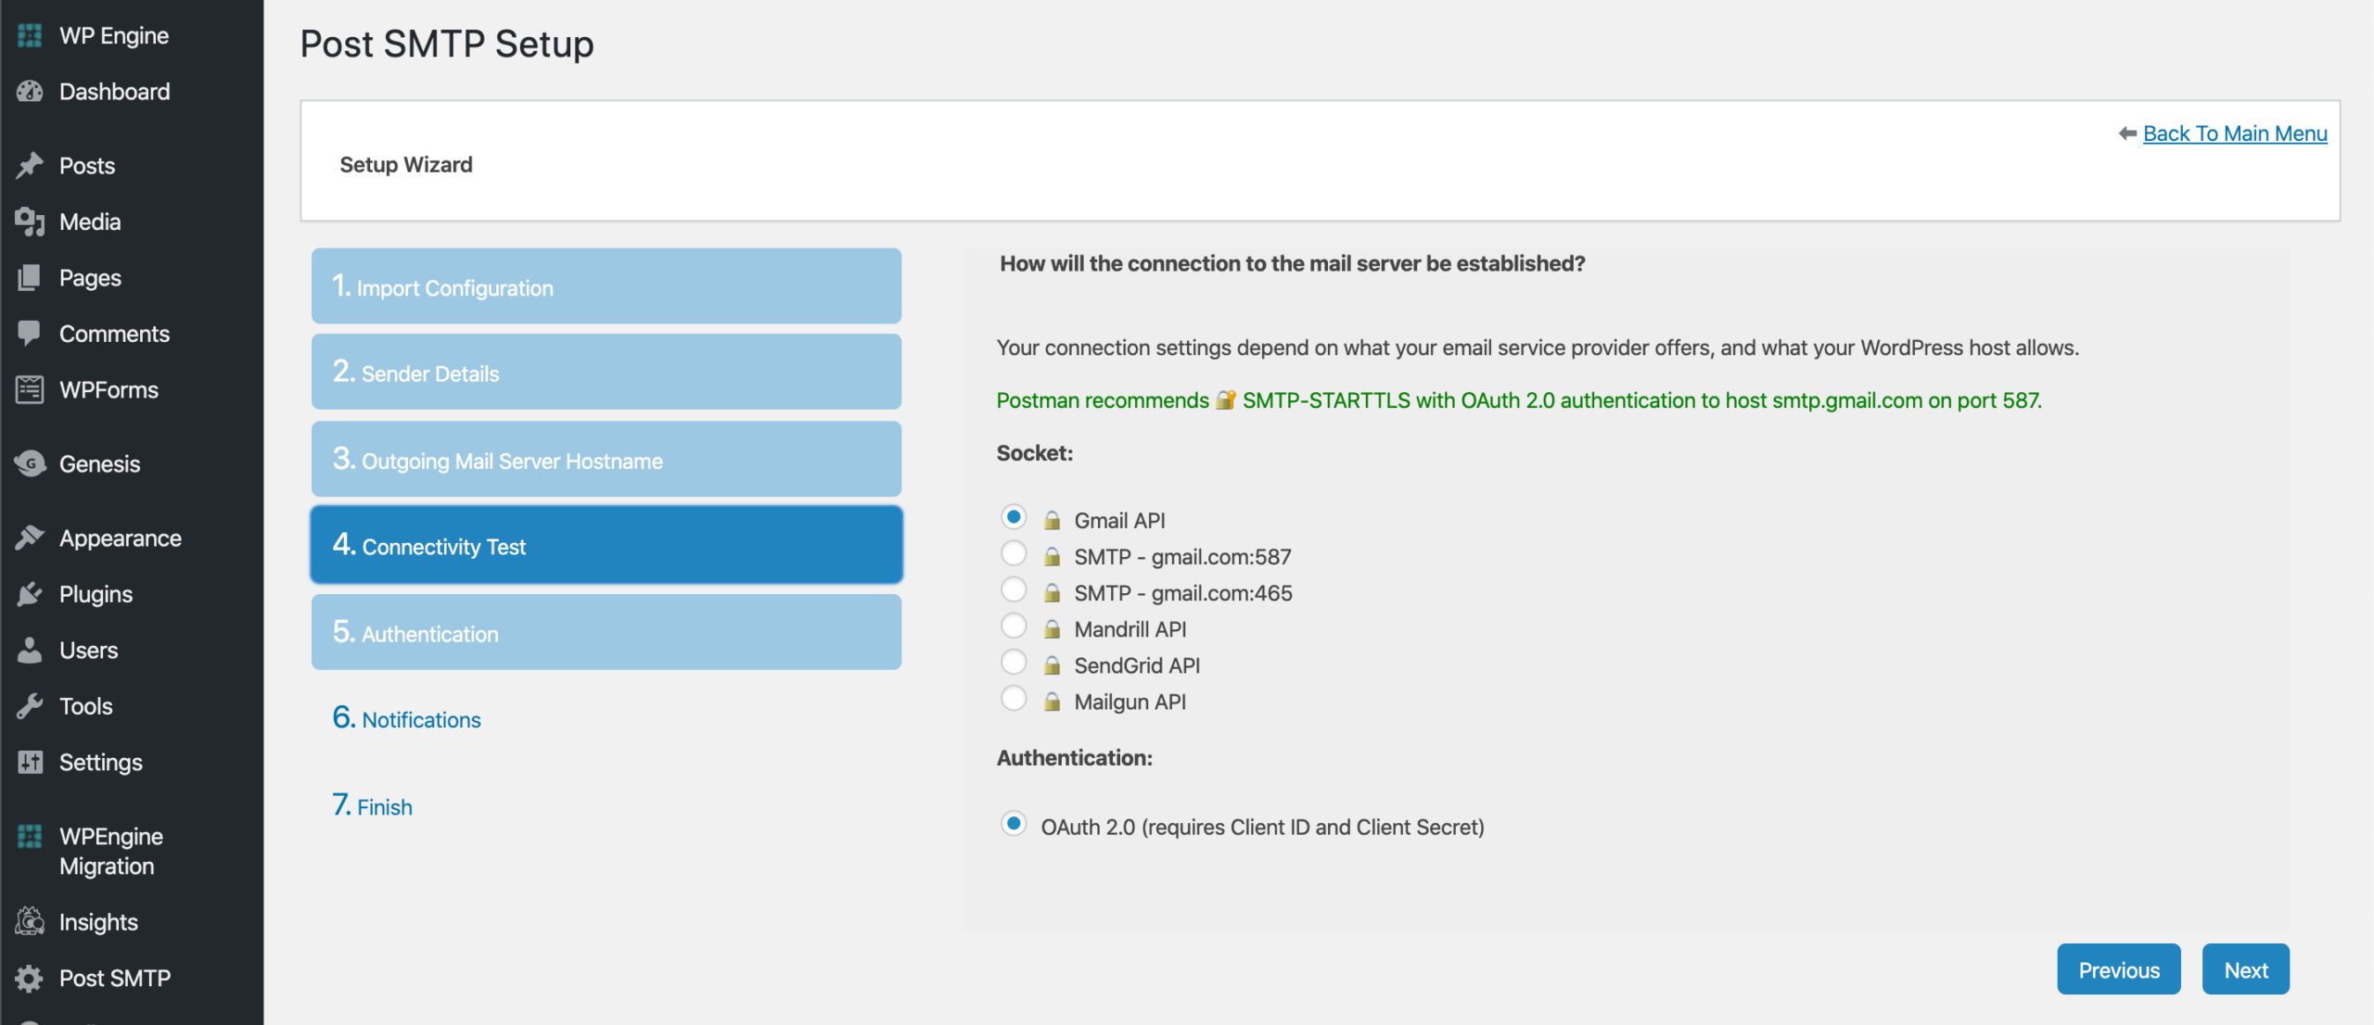Open Media via its camera icon

pos(30,221)
